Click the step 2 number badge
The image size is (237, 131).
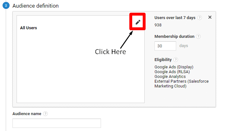[6, 6]
